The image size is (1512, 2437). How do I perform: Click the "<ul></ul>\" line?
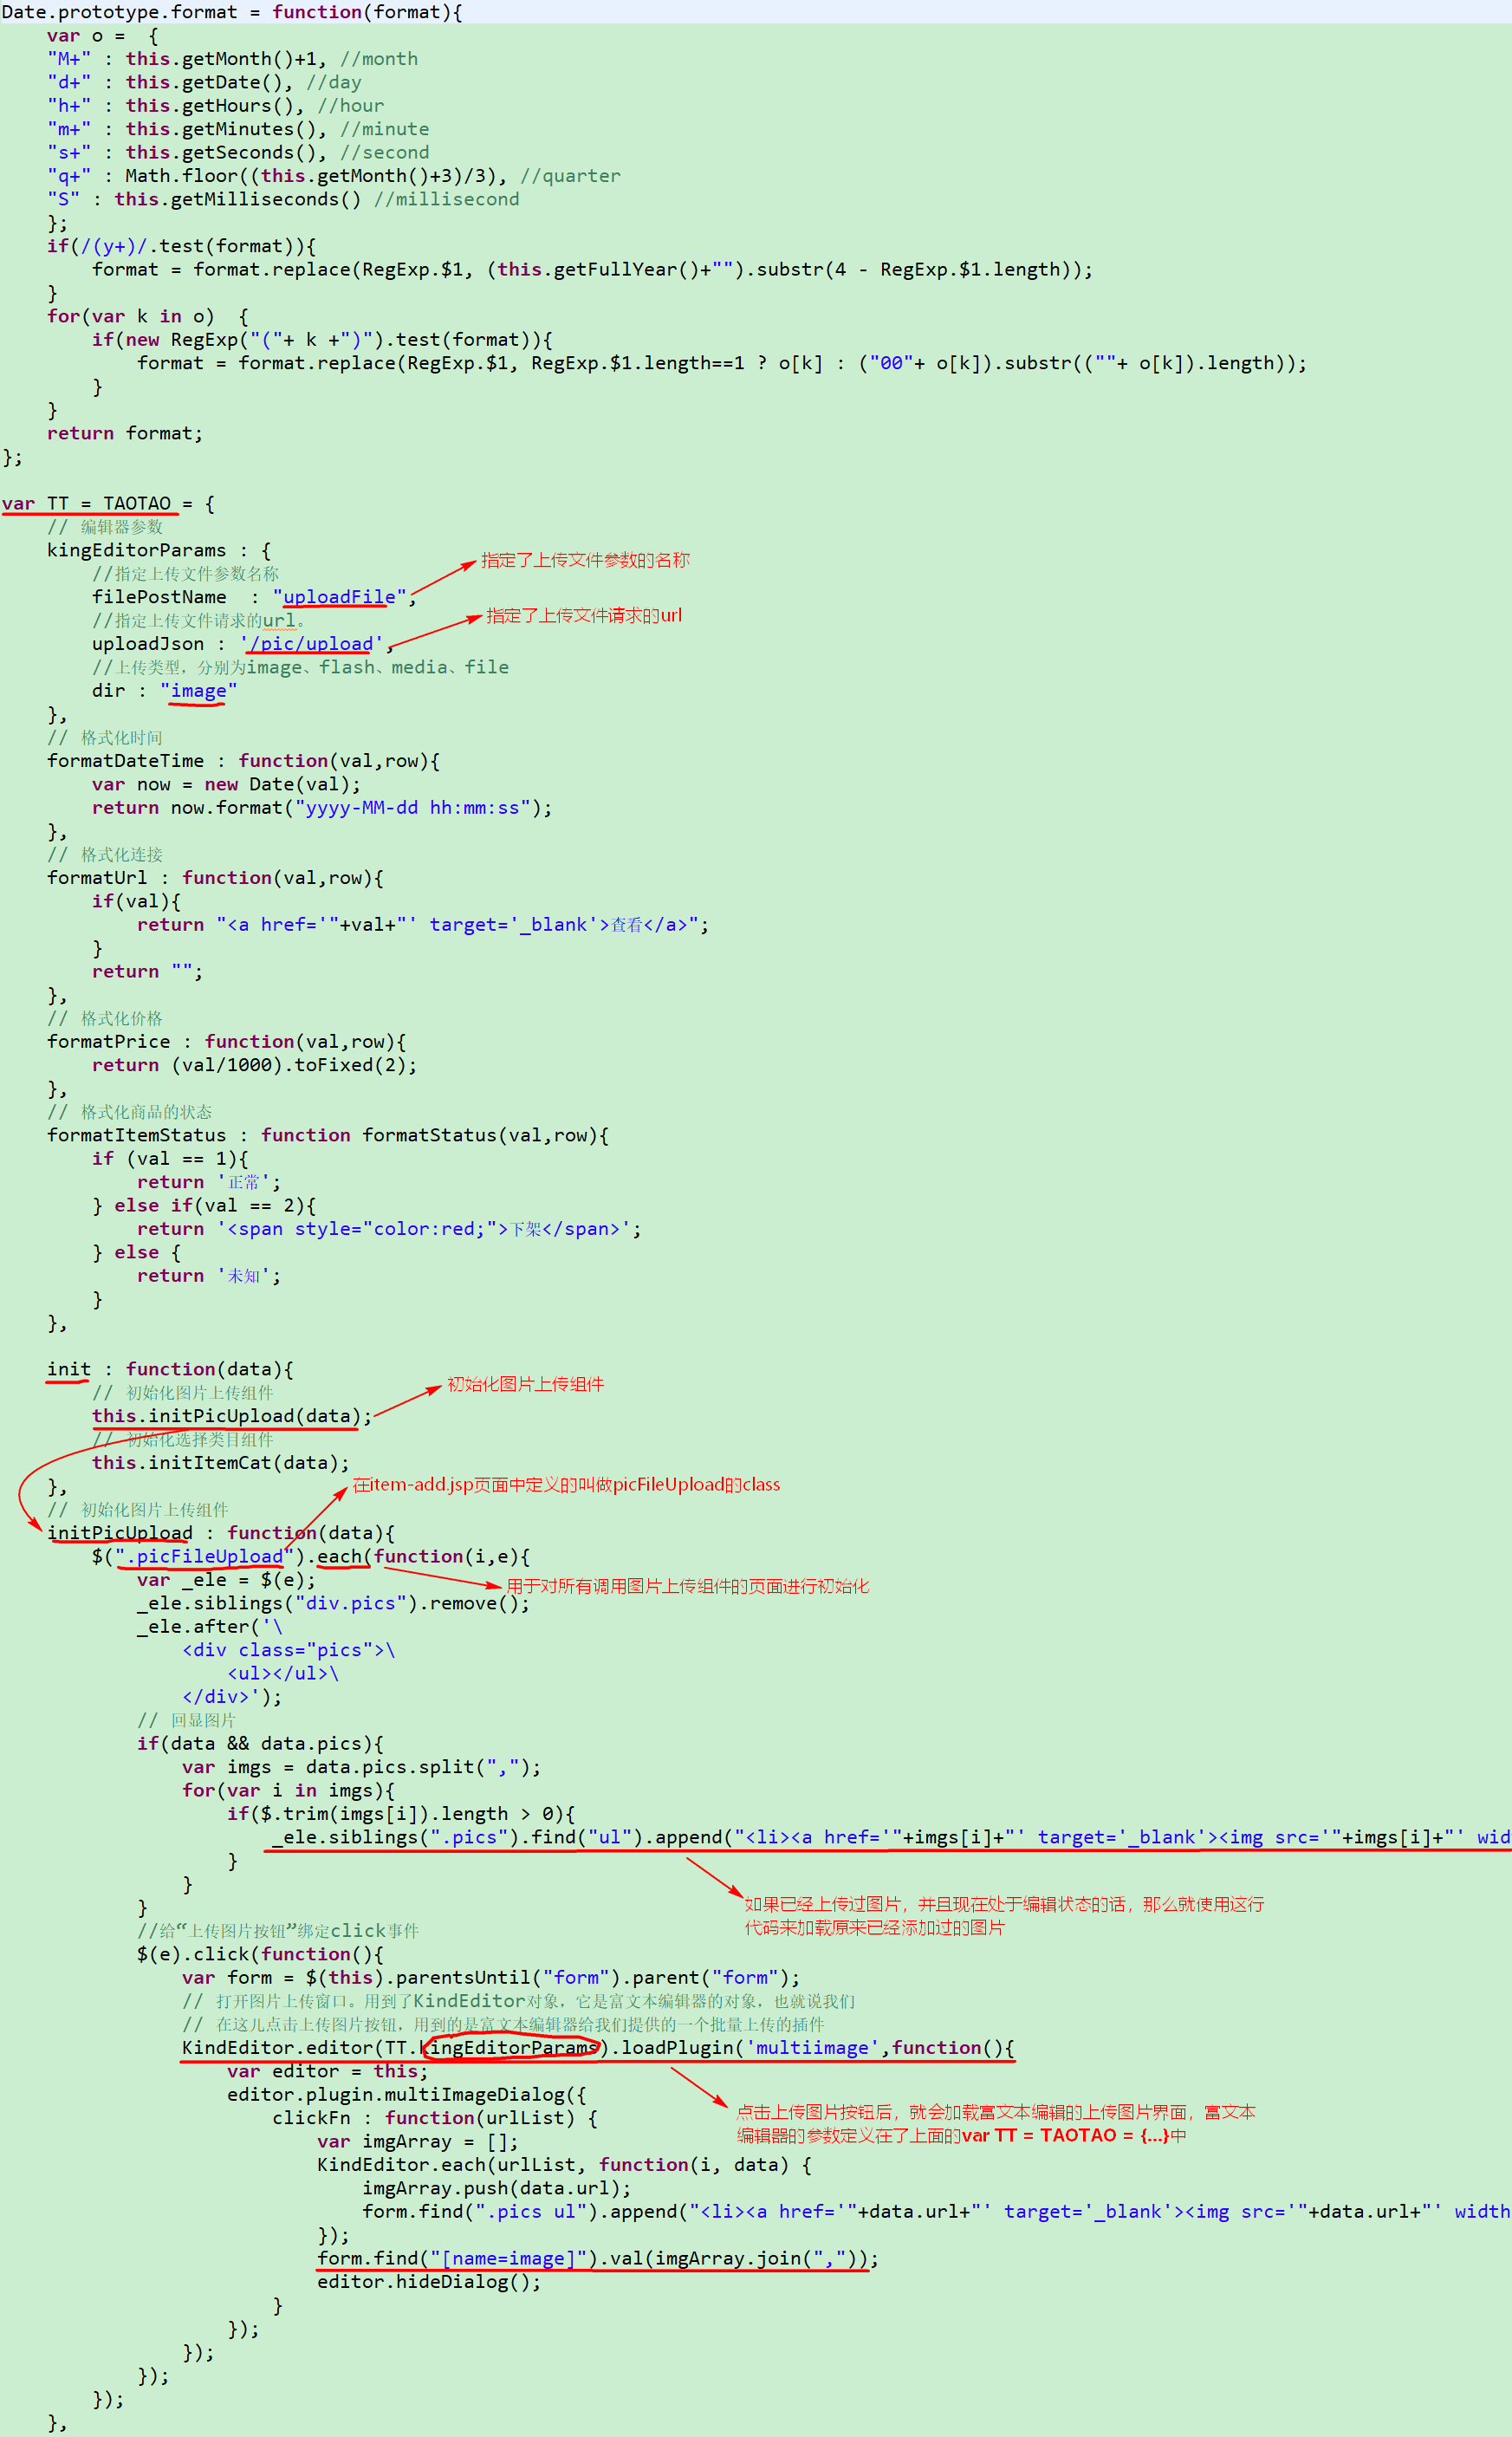coord(283,1673)
